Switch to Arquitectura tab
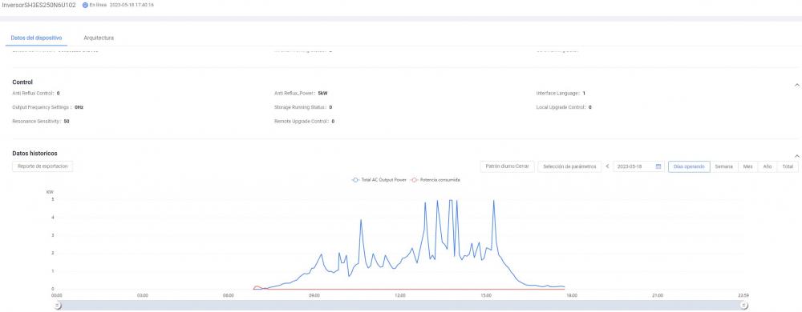The width and height of the screenshot is (802, 312). [x=99, y=38]
